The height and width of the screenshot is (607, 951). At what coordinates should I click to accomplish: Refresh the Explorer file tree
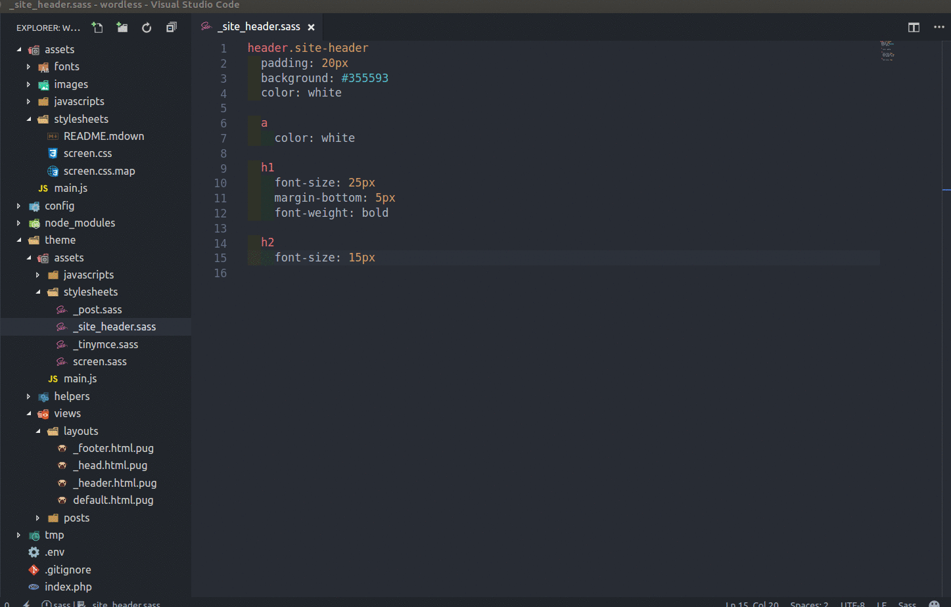tap(146, 28)
